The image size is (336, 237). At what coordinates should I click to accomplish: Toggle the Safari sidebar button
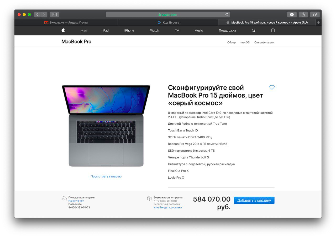tap(55, 15)
